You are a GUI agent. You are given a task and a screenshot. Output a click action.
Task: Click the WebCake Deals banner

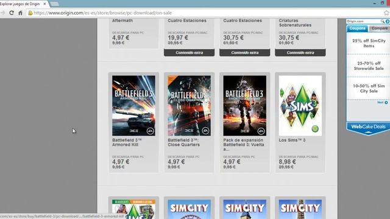[x=368, y=128]
